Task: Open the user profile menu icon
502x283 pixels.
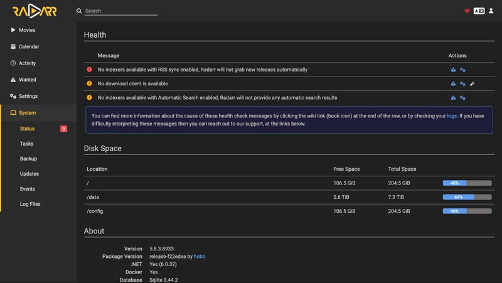Action: [x=491, y=11]
